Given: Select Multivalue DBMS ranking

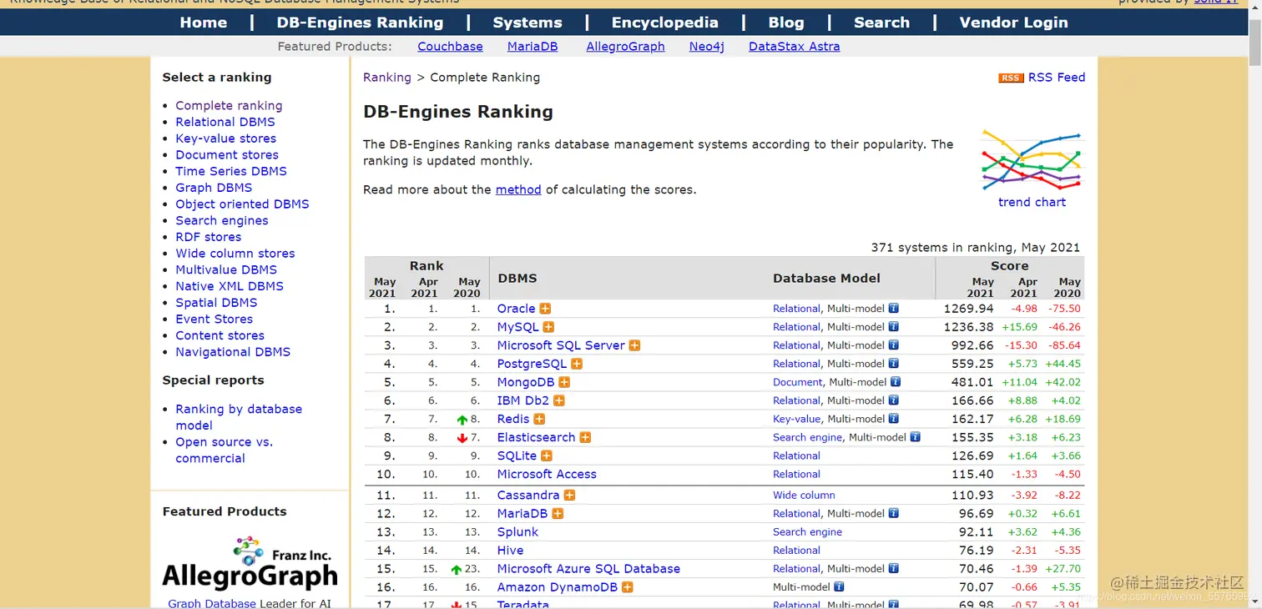Looking at the screenshot, I should coord(226,269).
